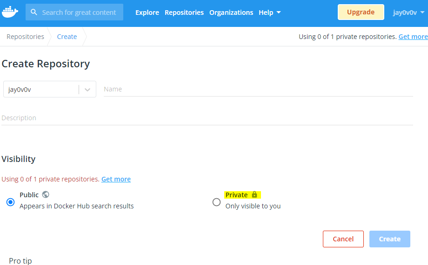Click the Repositories breadcrumb

point(26,37)
